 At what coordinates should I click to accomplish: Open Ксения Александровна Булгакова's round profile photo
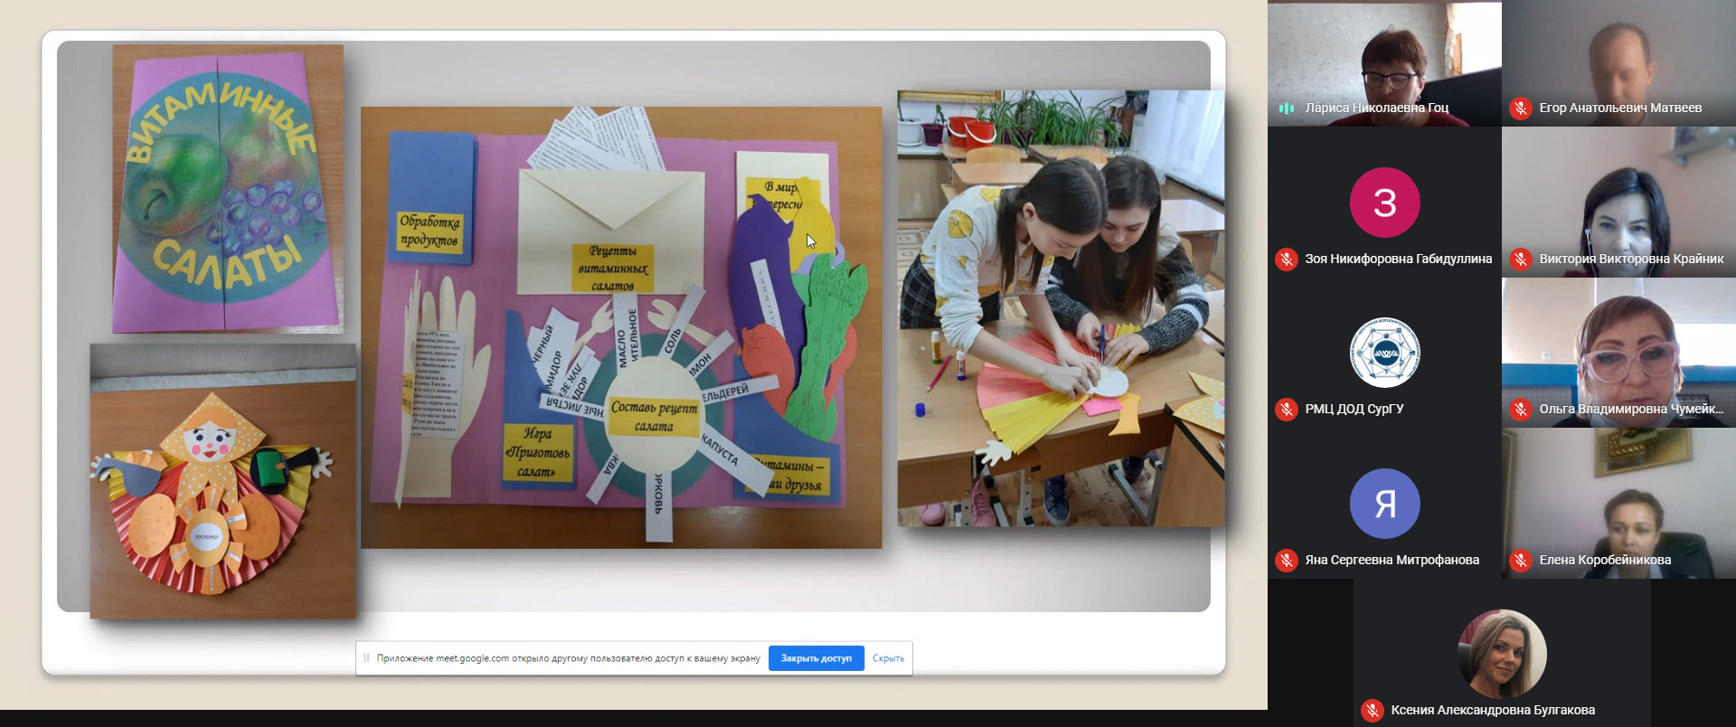click(1502, 654)
